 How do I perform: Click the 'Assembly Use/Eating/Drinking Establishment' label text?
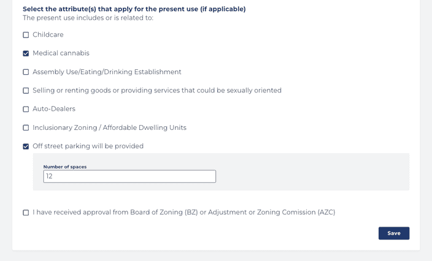click(107, 72)
